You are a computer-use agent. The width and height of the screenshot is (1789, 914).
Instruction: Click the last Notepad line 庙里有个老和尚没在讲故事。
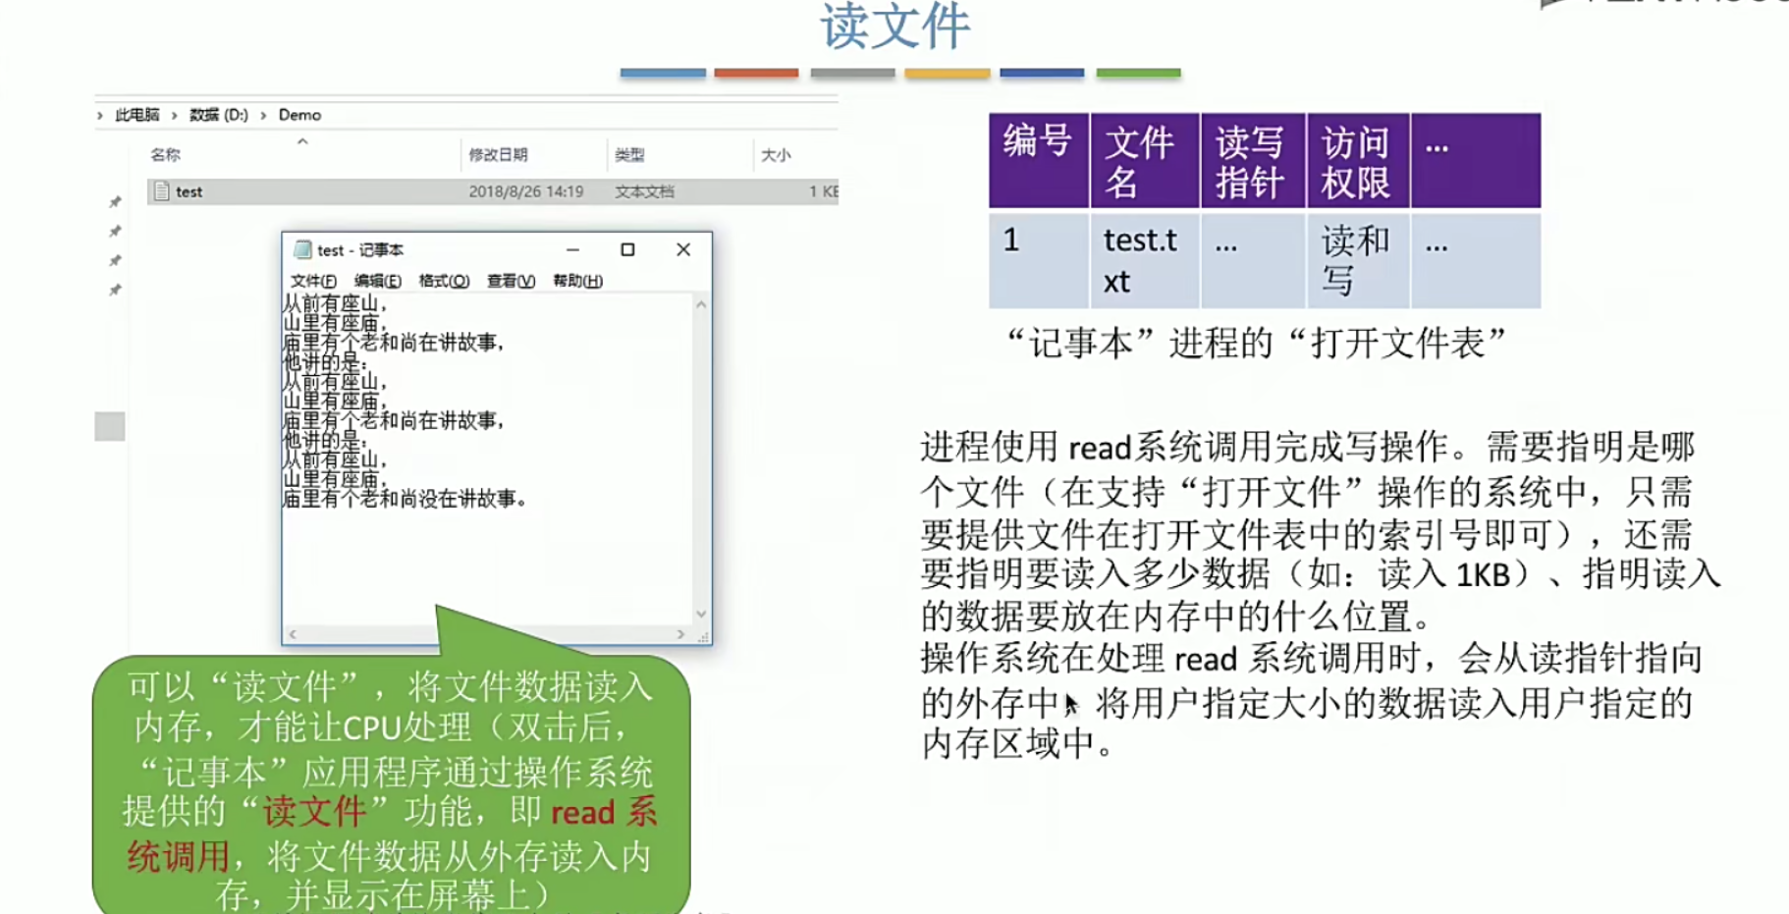pos(406,500)
